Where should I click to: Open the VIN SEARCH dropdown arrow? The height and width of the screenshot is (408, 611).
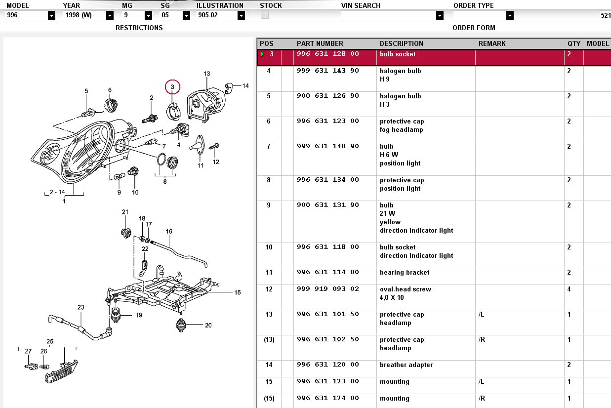(x=440, y=15)
